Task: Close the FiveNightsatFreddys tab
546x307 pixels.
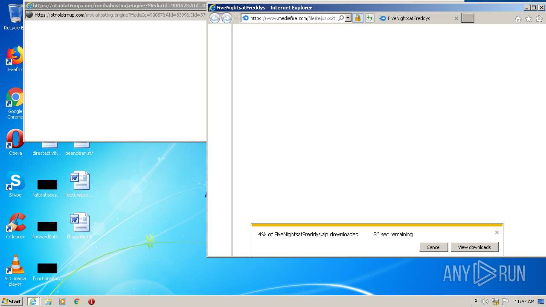Action: point(456,18)
